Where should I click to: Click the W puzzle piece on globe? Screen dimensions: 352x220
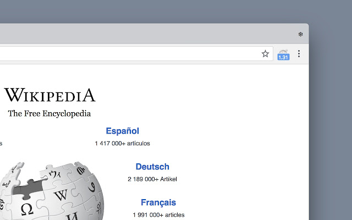pos(61,195)
